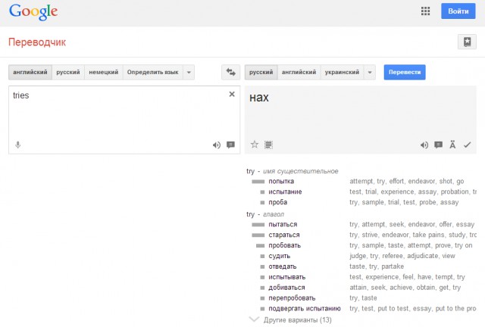Select украинский as target language
Image resolution: width=485 pixels, height=327 pixels.
[x=342, y=73]
